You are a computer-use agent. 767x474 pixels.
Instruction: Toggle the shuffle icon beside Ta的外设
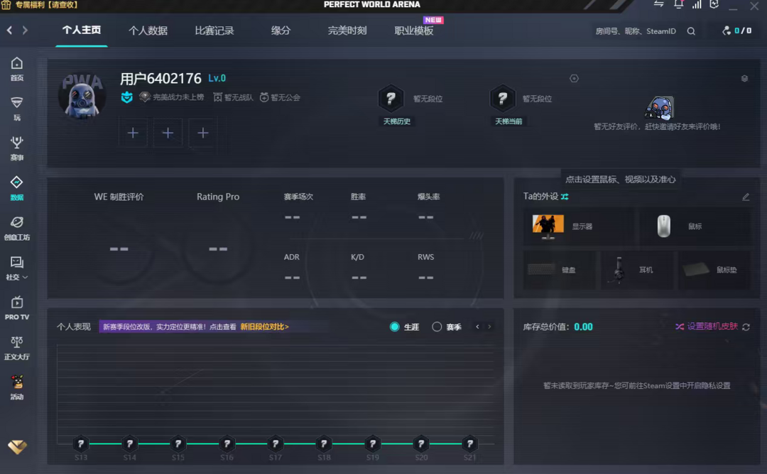(565, 197)
